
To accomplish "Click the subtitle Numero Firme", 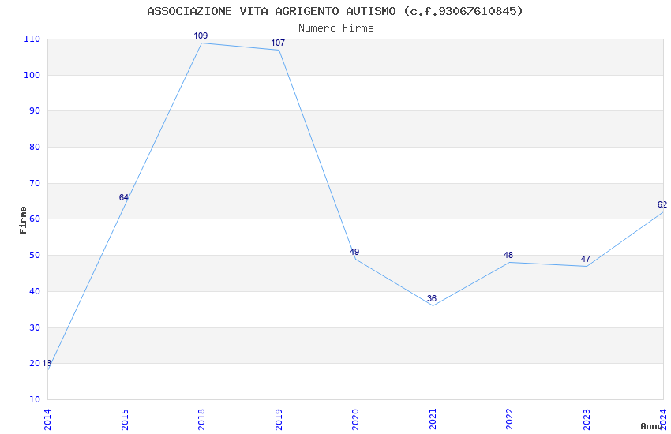I will (x=336, y=28).
